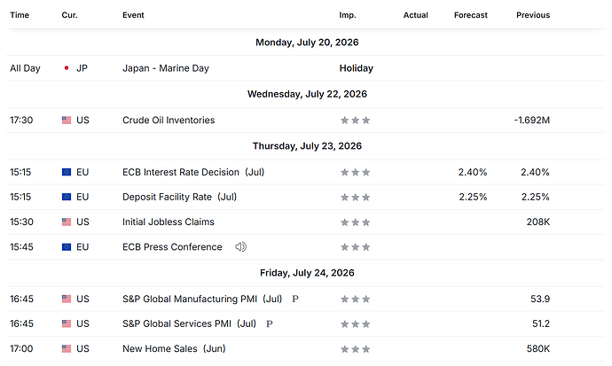This screenshot has height=366, width=612.
Task: Open the Japan - Marine Day holiday entry
Action: click(166, 68)
